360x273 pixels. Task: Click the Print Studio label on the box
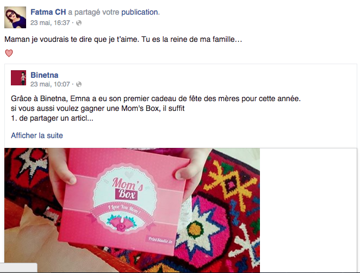(160, 240)
